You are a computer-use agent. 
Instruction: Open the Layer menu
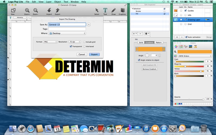click(49, 2)
